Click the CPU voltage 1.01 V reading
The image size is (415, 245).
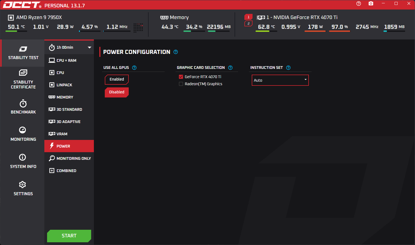tap(41, 27)
